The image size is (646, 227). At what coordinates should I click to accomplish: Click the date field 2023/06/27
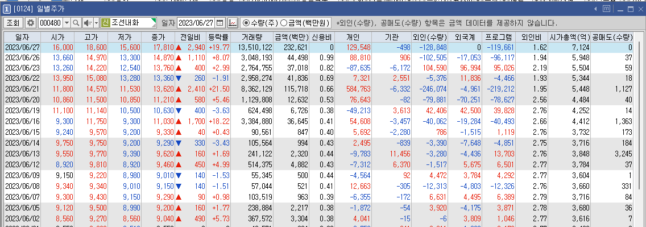tap(196, 23)
